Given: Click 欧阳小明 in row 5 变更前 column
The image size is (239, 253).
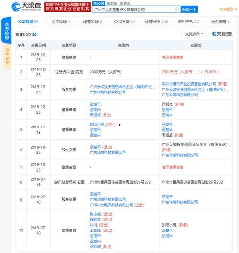Looking at the screenshot, I should click(97, 125).
